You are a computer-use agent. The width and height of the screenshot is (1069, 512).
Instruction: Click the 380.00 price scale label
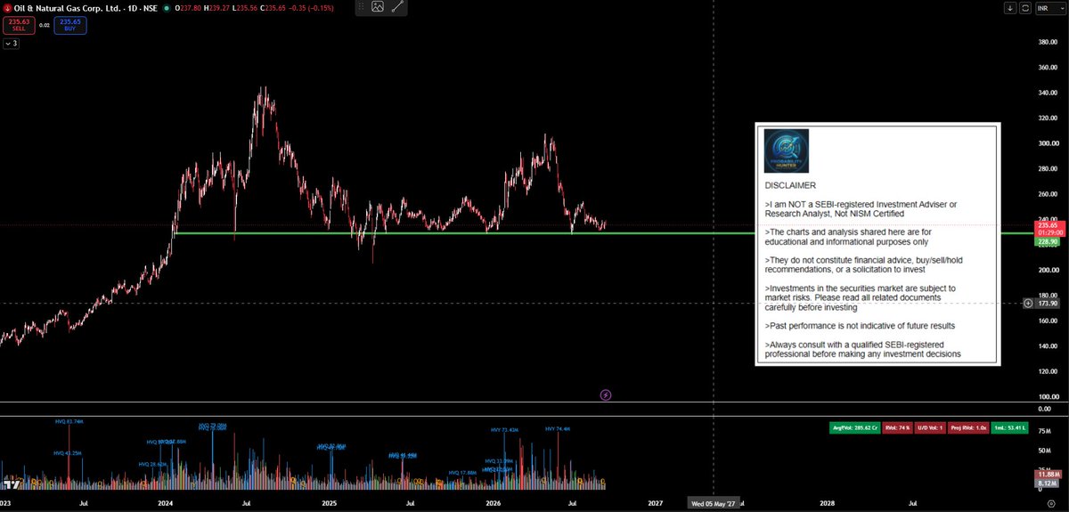tap(1047, 41)
